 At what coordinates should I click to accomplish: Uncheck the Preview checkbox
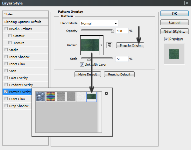166,39
